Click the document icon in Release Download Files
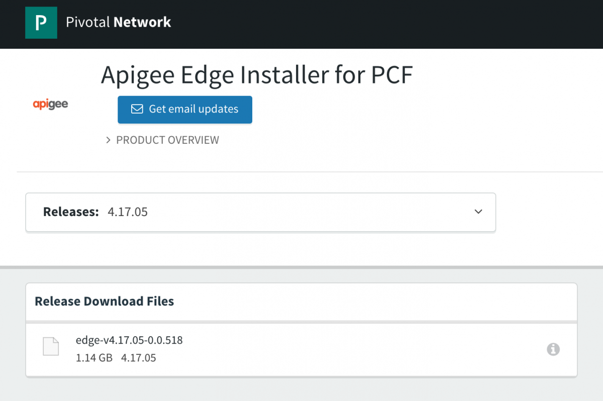603x401 pixels. (50, 346)
